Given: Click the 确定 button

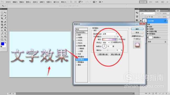Looking at the screenshot, I should tap(137, 29).
